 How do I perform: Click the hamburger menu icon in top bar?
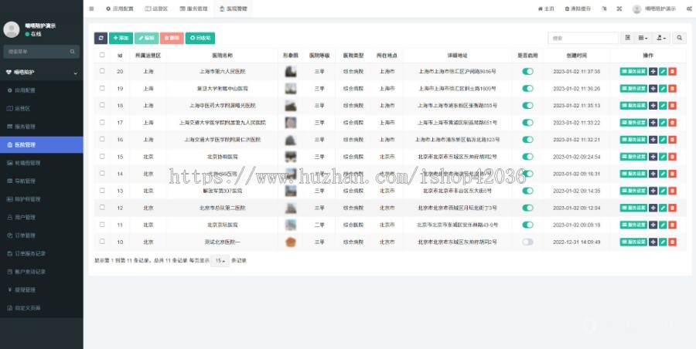pyautogui.click(x=92, y=8)
